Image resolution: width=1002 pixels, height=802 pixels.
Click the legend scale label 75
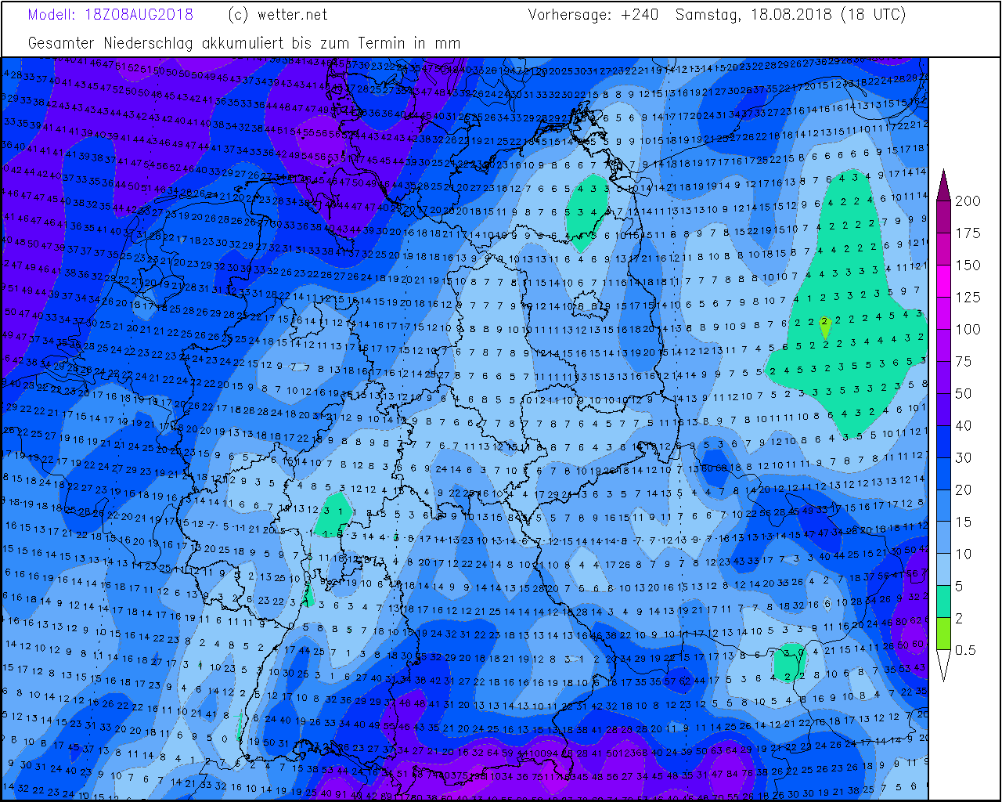tap(964, 362)
